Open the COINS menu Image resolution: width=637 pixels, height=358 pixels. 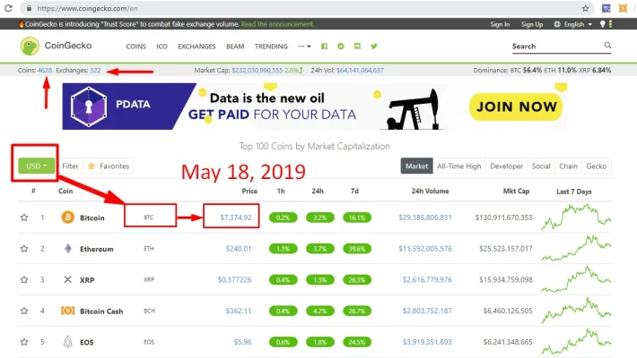(135, 47)
